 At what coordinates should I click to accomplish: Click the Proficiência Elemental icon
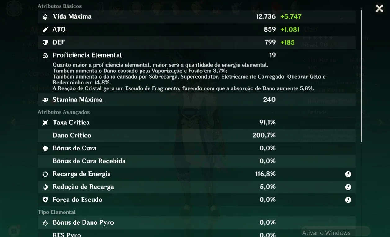pos(45,55)
